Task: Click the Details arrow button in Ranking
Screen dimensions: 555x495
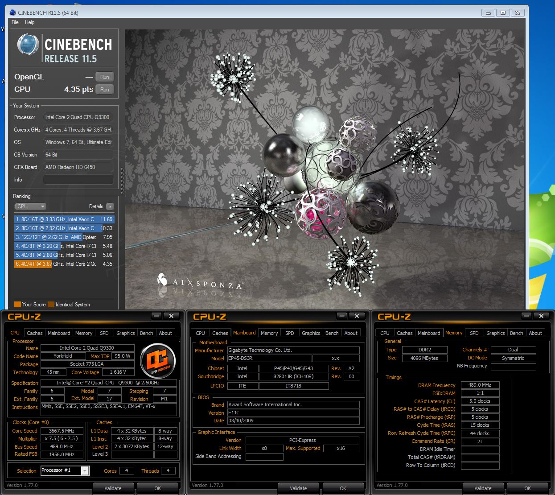Action: [x=110, y=206]
